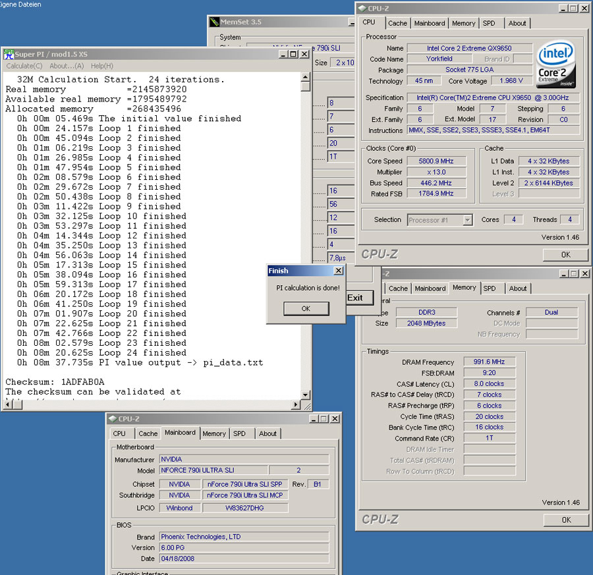Click the MemSet 3.5 title bar icon

coord(214,22)
